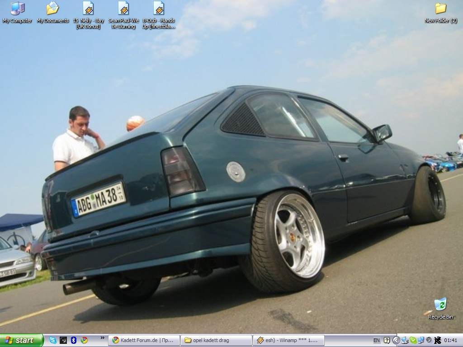Select the Sean Paul-We Be Burning file

pos(123,9)
